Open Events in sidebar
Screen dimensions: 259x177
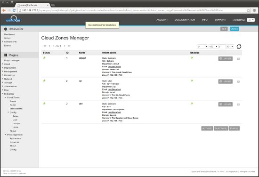(8, 45)
